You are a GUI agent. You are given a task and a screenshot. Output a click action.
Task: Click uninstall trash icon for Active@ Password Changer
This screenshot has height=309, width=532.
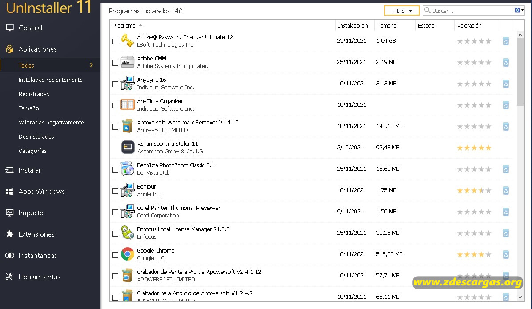[x=505, y=41]
